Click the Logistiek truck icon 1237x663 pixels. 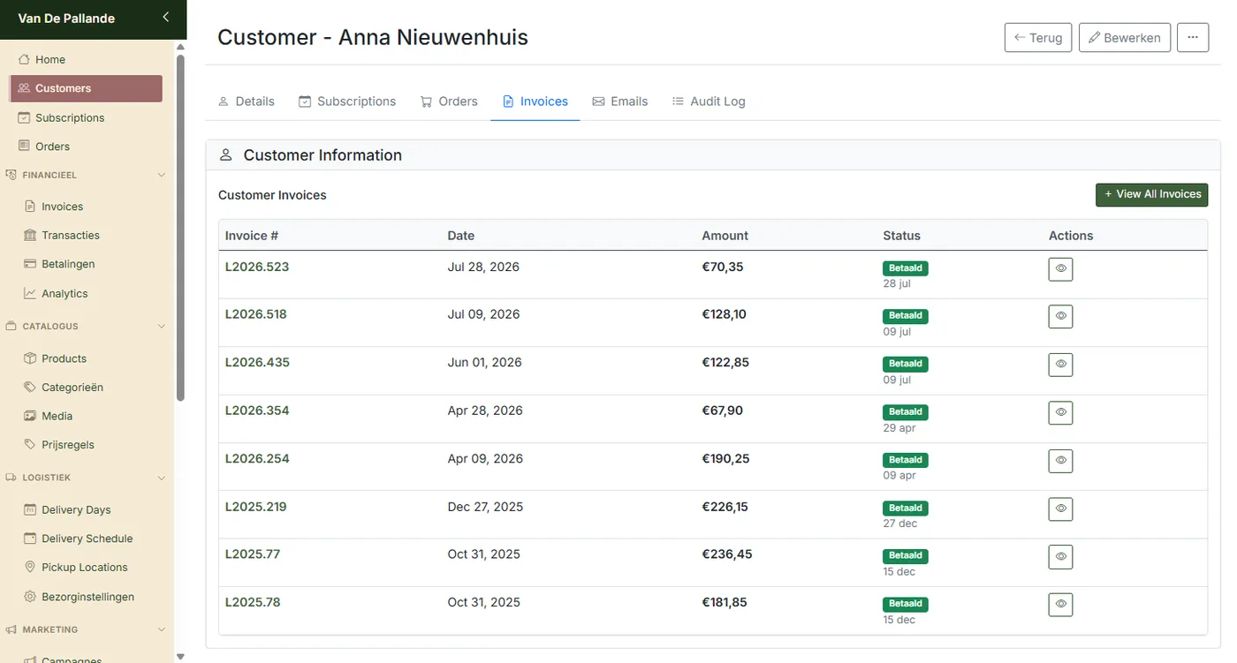[11, 478]
